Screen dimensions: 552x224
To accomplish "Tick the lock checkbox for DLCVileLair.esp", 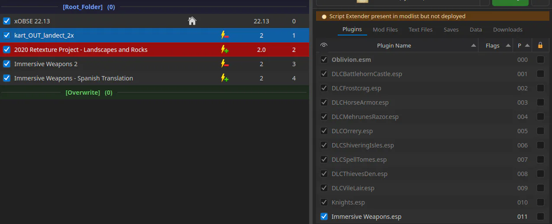I will click(540, 188).
